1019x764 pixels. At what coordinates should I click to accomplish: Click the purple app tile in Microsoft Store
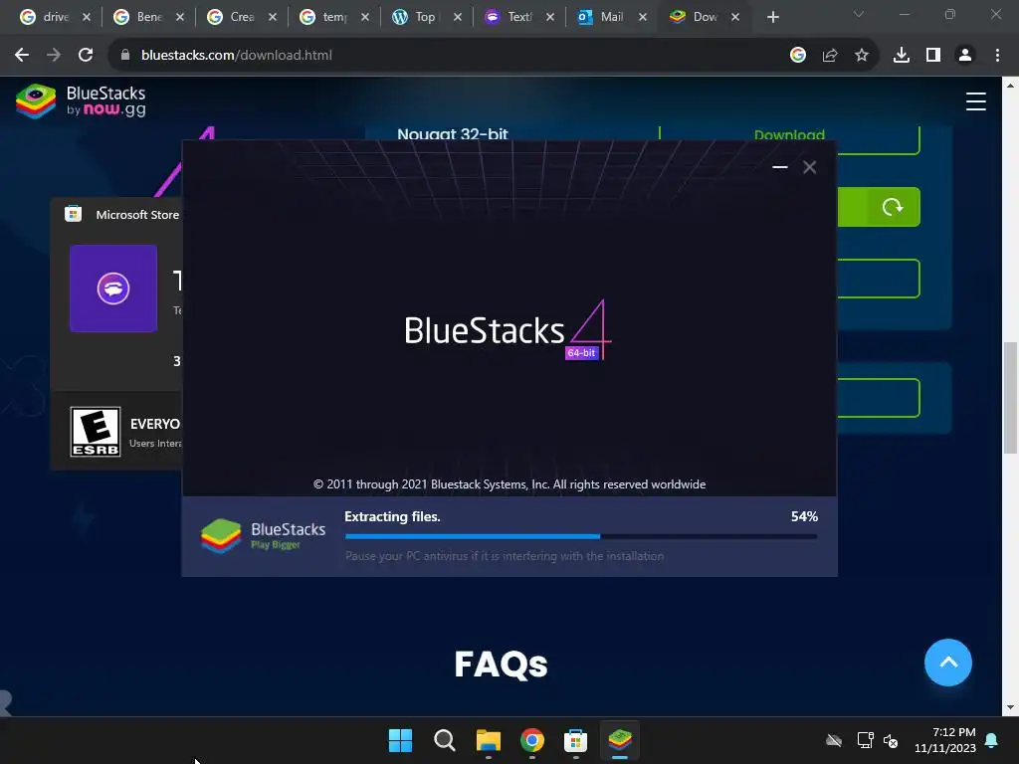[x=113, y=288]
